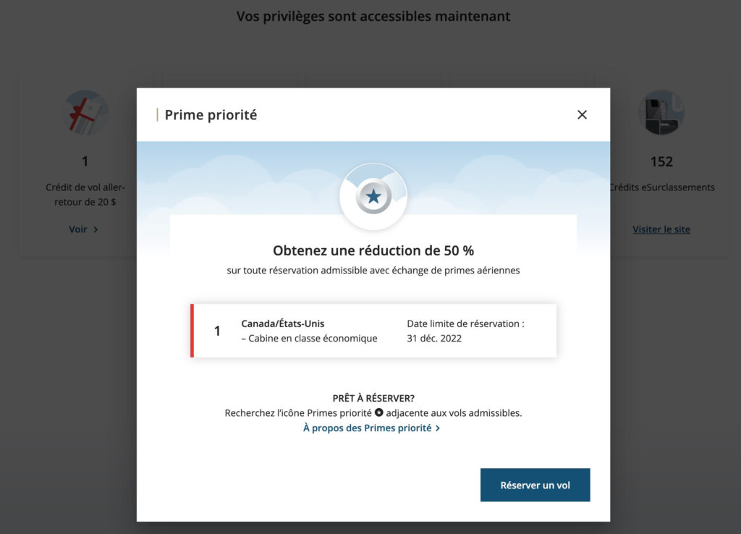Open the Visiter le site link
This screenshot has width=741, height=534.
(x=661, y=229)
